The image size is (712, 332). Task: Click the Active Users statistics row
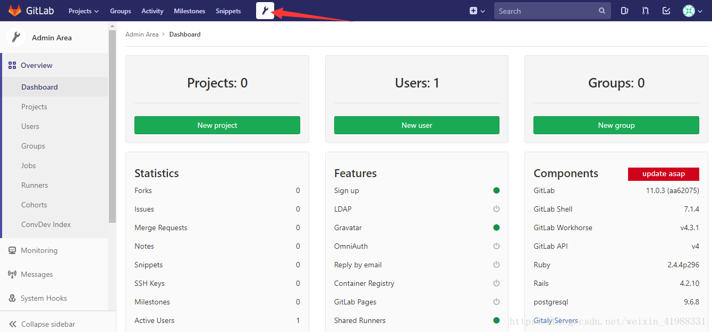(217, 320)
